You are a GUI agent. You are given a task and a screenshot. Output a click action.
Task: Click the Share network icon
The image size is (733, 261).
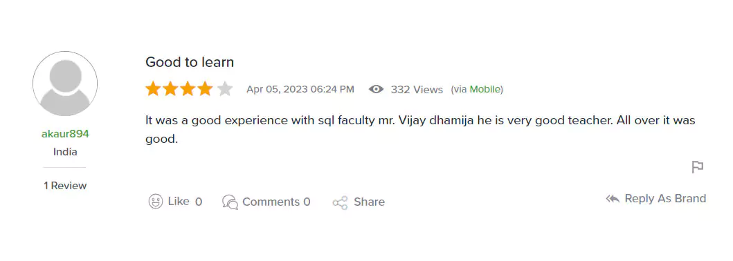click(341, 202)
